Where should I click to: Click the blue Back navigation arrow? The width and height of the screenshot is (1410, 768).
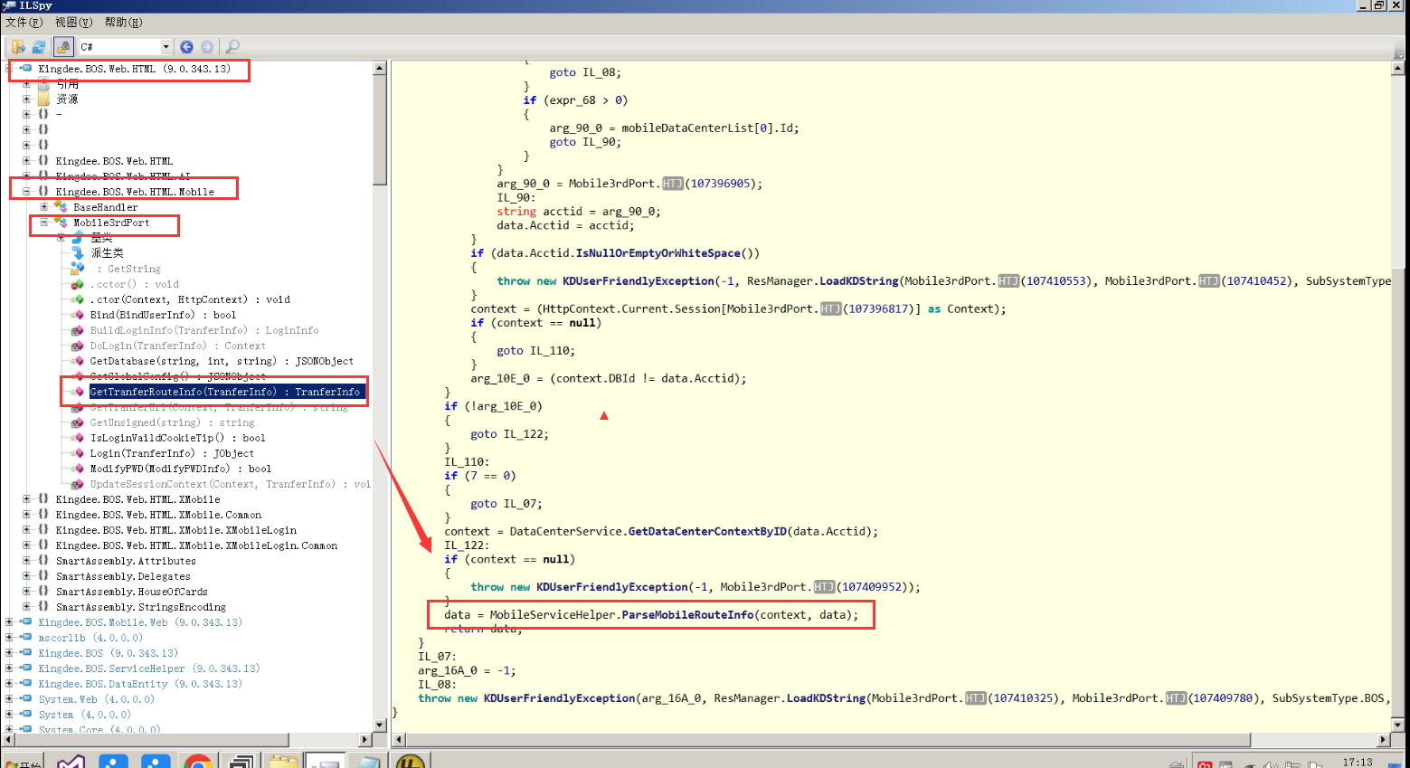click(186, 47)
